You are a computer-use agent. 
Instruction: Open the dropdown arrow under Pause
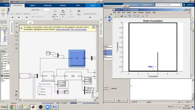[x=63, y=17]
